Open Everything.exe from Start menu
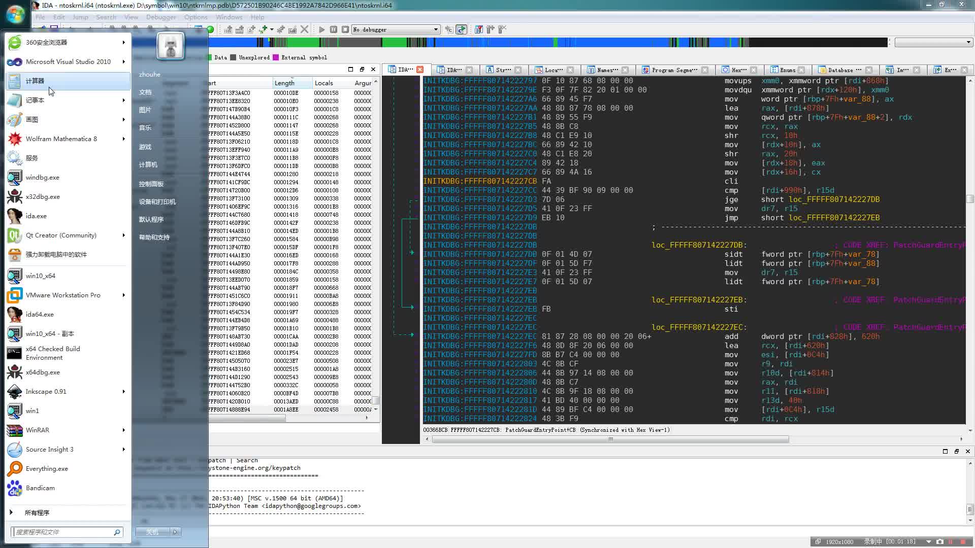Viewport: 975px width, 548px height. pos(47,468)
